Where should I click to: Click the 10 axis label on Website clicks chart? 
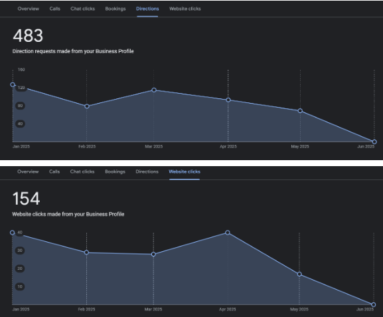pos(20,286)
